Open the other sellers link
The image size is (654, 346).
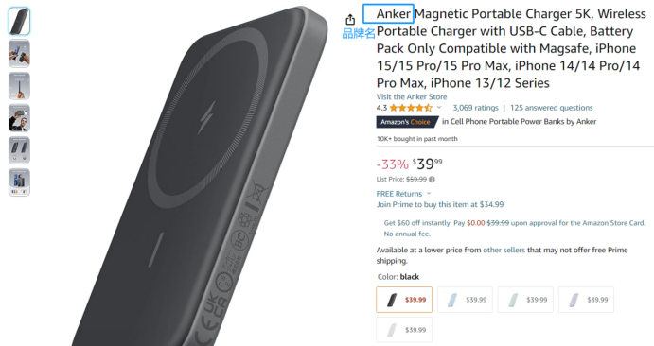504,250
